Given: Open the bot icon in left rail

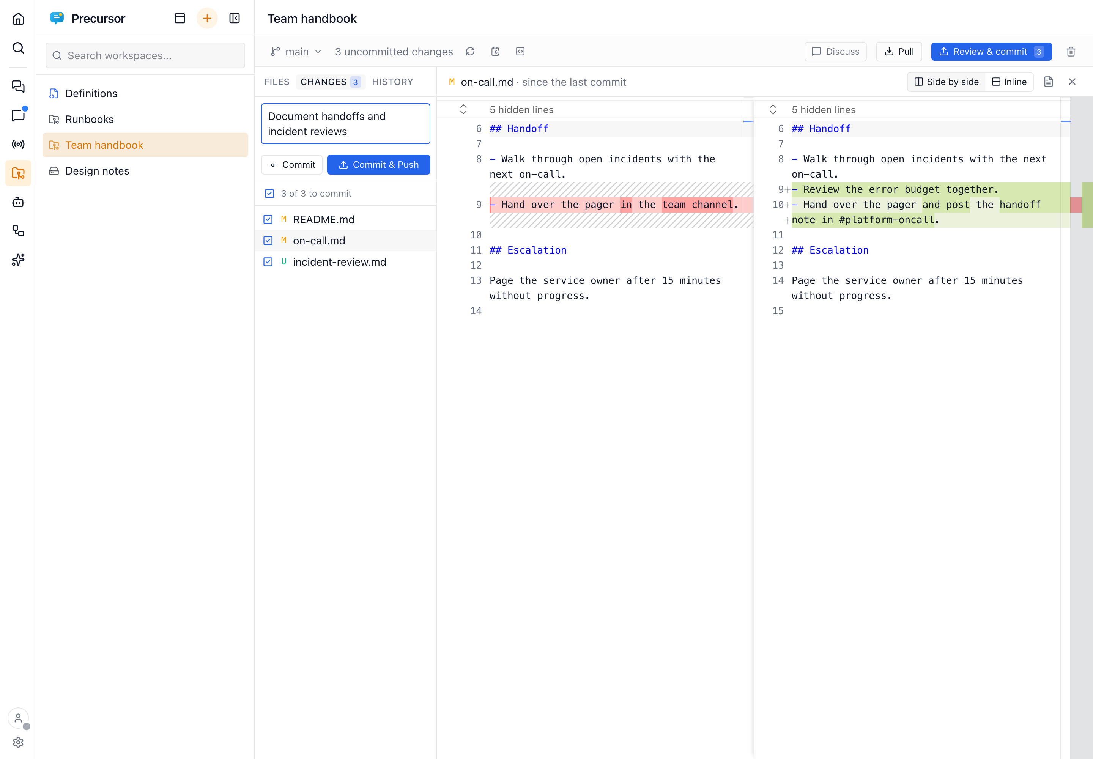Looking at the screenshot, I should coord(18,202).
